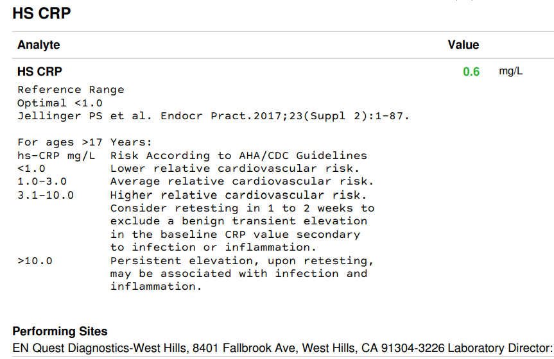Click the HS CRP analyte row name
This screenshot has width=554, height=359.
click(40, 72)
